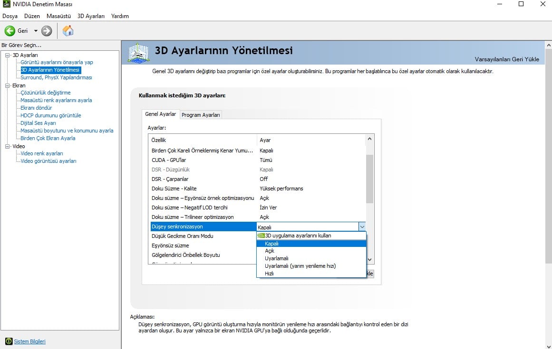The height and width of the screenshot is (349, 552).
Task: Click the Özellik column header
Action: 203,140
